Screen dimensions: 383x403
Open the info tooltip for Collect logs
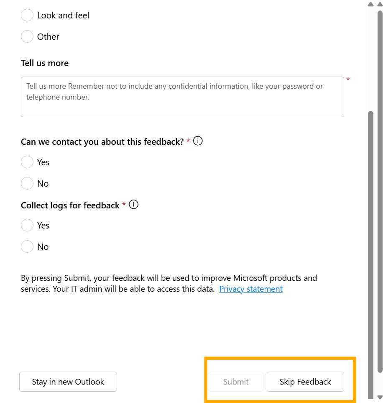click(x=133, y=204)
